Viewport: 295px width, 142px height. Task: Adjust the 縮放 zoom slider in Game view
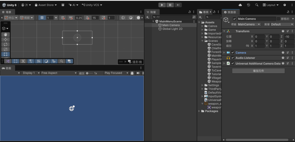(89, 73)
